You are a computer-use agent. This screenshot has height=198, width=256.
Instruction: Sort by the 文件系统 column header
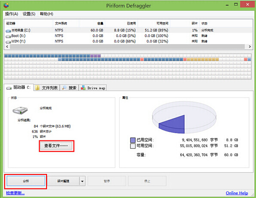click(x=66, y=23)
